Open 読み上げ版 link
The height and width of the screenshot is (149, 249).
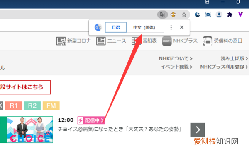(x=234, y=59)
